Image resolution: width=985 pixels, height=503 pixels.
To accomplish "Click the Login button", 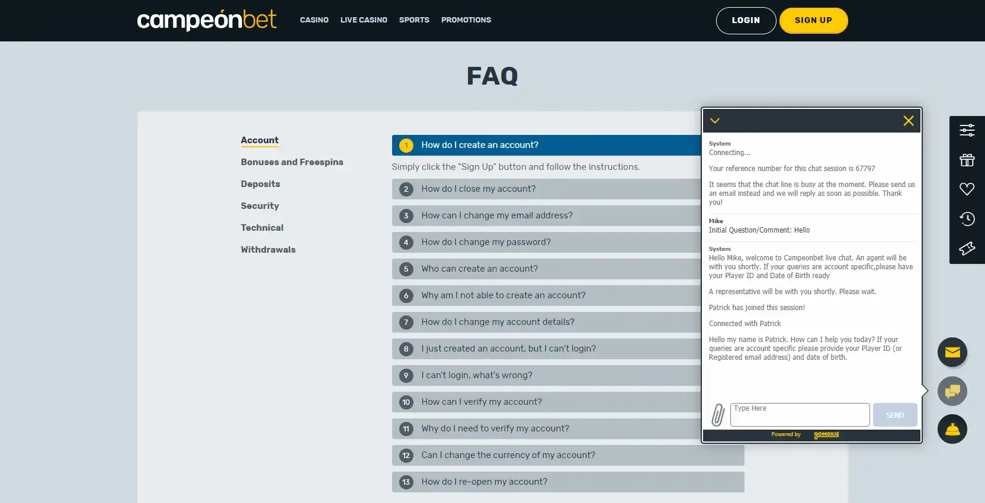I will point(746,21).
